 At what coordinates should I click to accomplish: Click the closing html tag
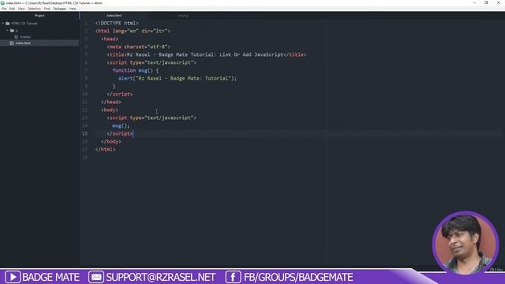pos(105,149)
